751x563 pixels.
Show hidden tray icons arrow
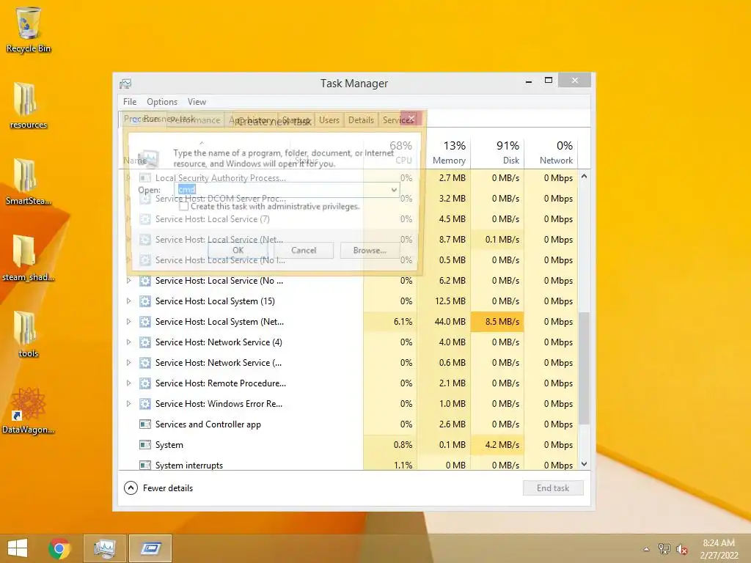coord(646,549)
